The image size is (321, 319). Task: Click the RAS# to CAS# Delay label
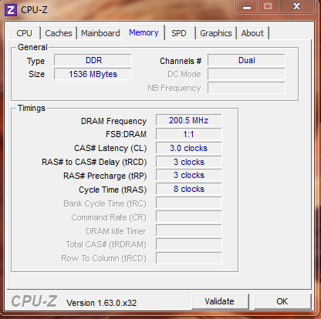pyautogui.click(x=94, y=162)
